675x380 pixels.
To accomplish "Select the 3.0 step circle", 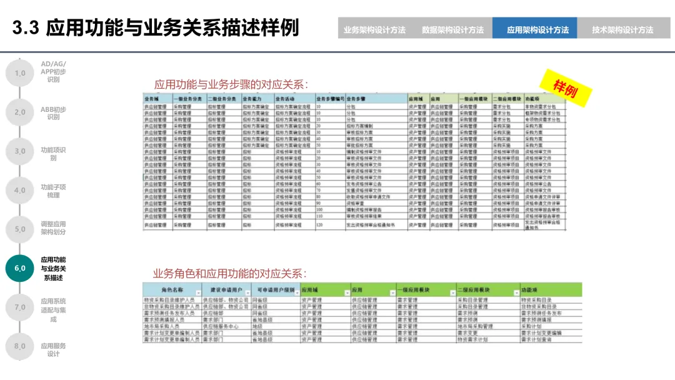I will pyautogui.click(x=20, y=151).
